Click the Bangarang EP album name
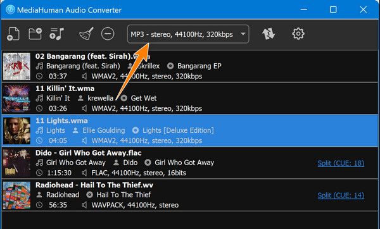This screenshot has width=380, height=229. pyautogui.click(x=199, y=66)
